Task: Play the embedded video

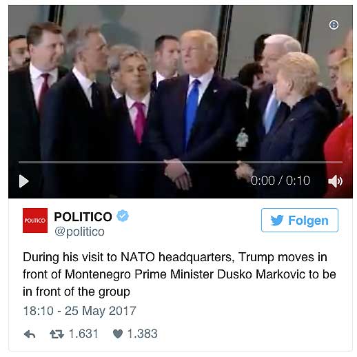Action: 24,181
